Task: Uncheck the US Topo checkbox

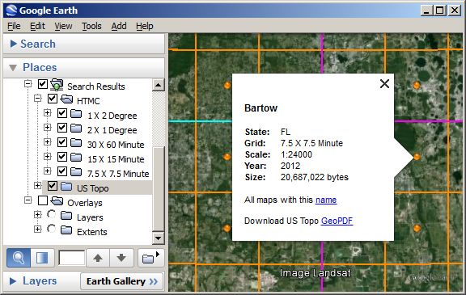Action: [x=53, y=186]
